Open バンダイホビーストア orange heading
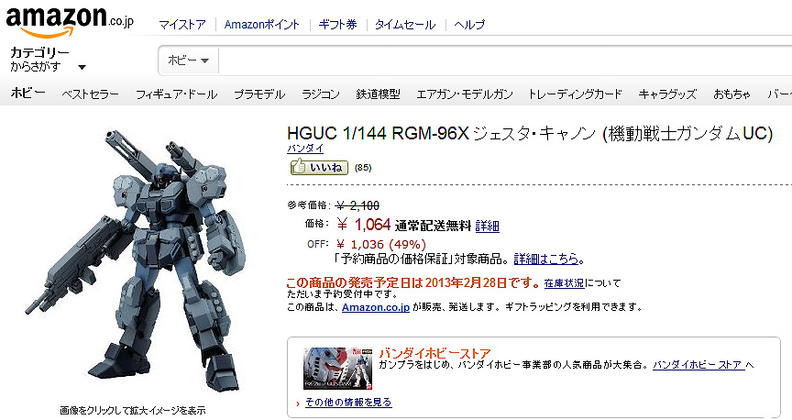Screen dimensions: 792x420 tap(434, 353)
